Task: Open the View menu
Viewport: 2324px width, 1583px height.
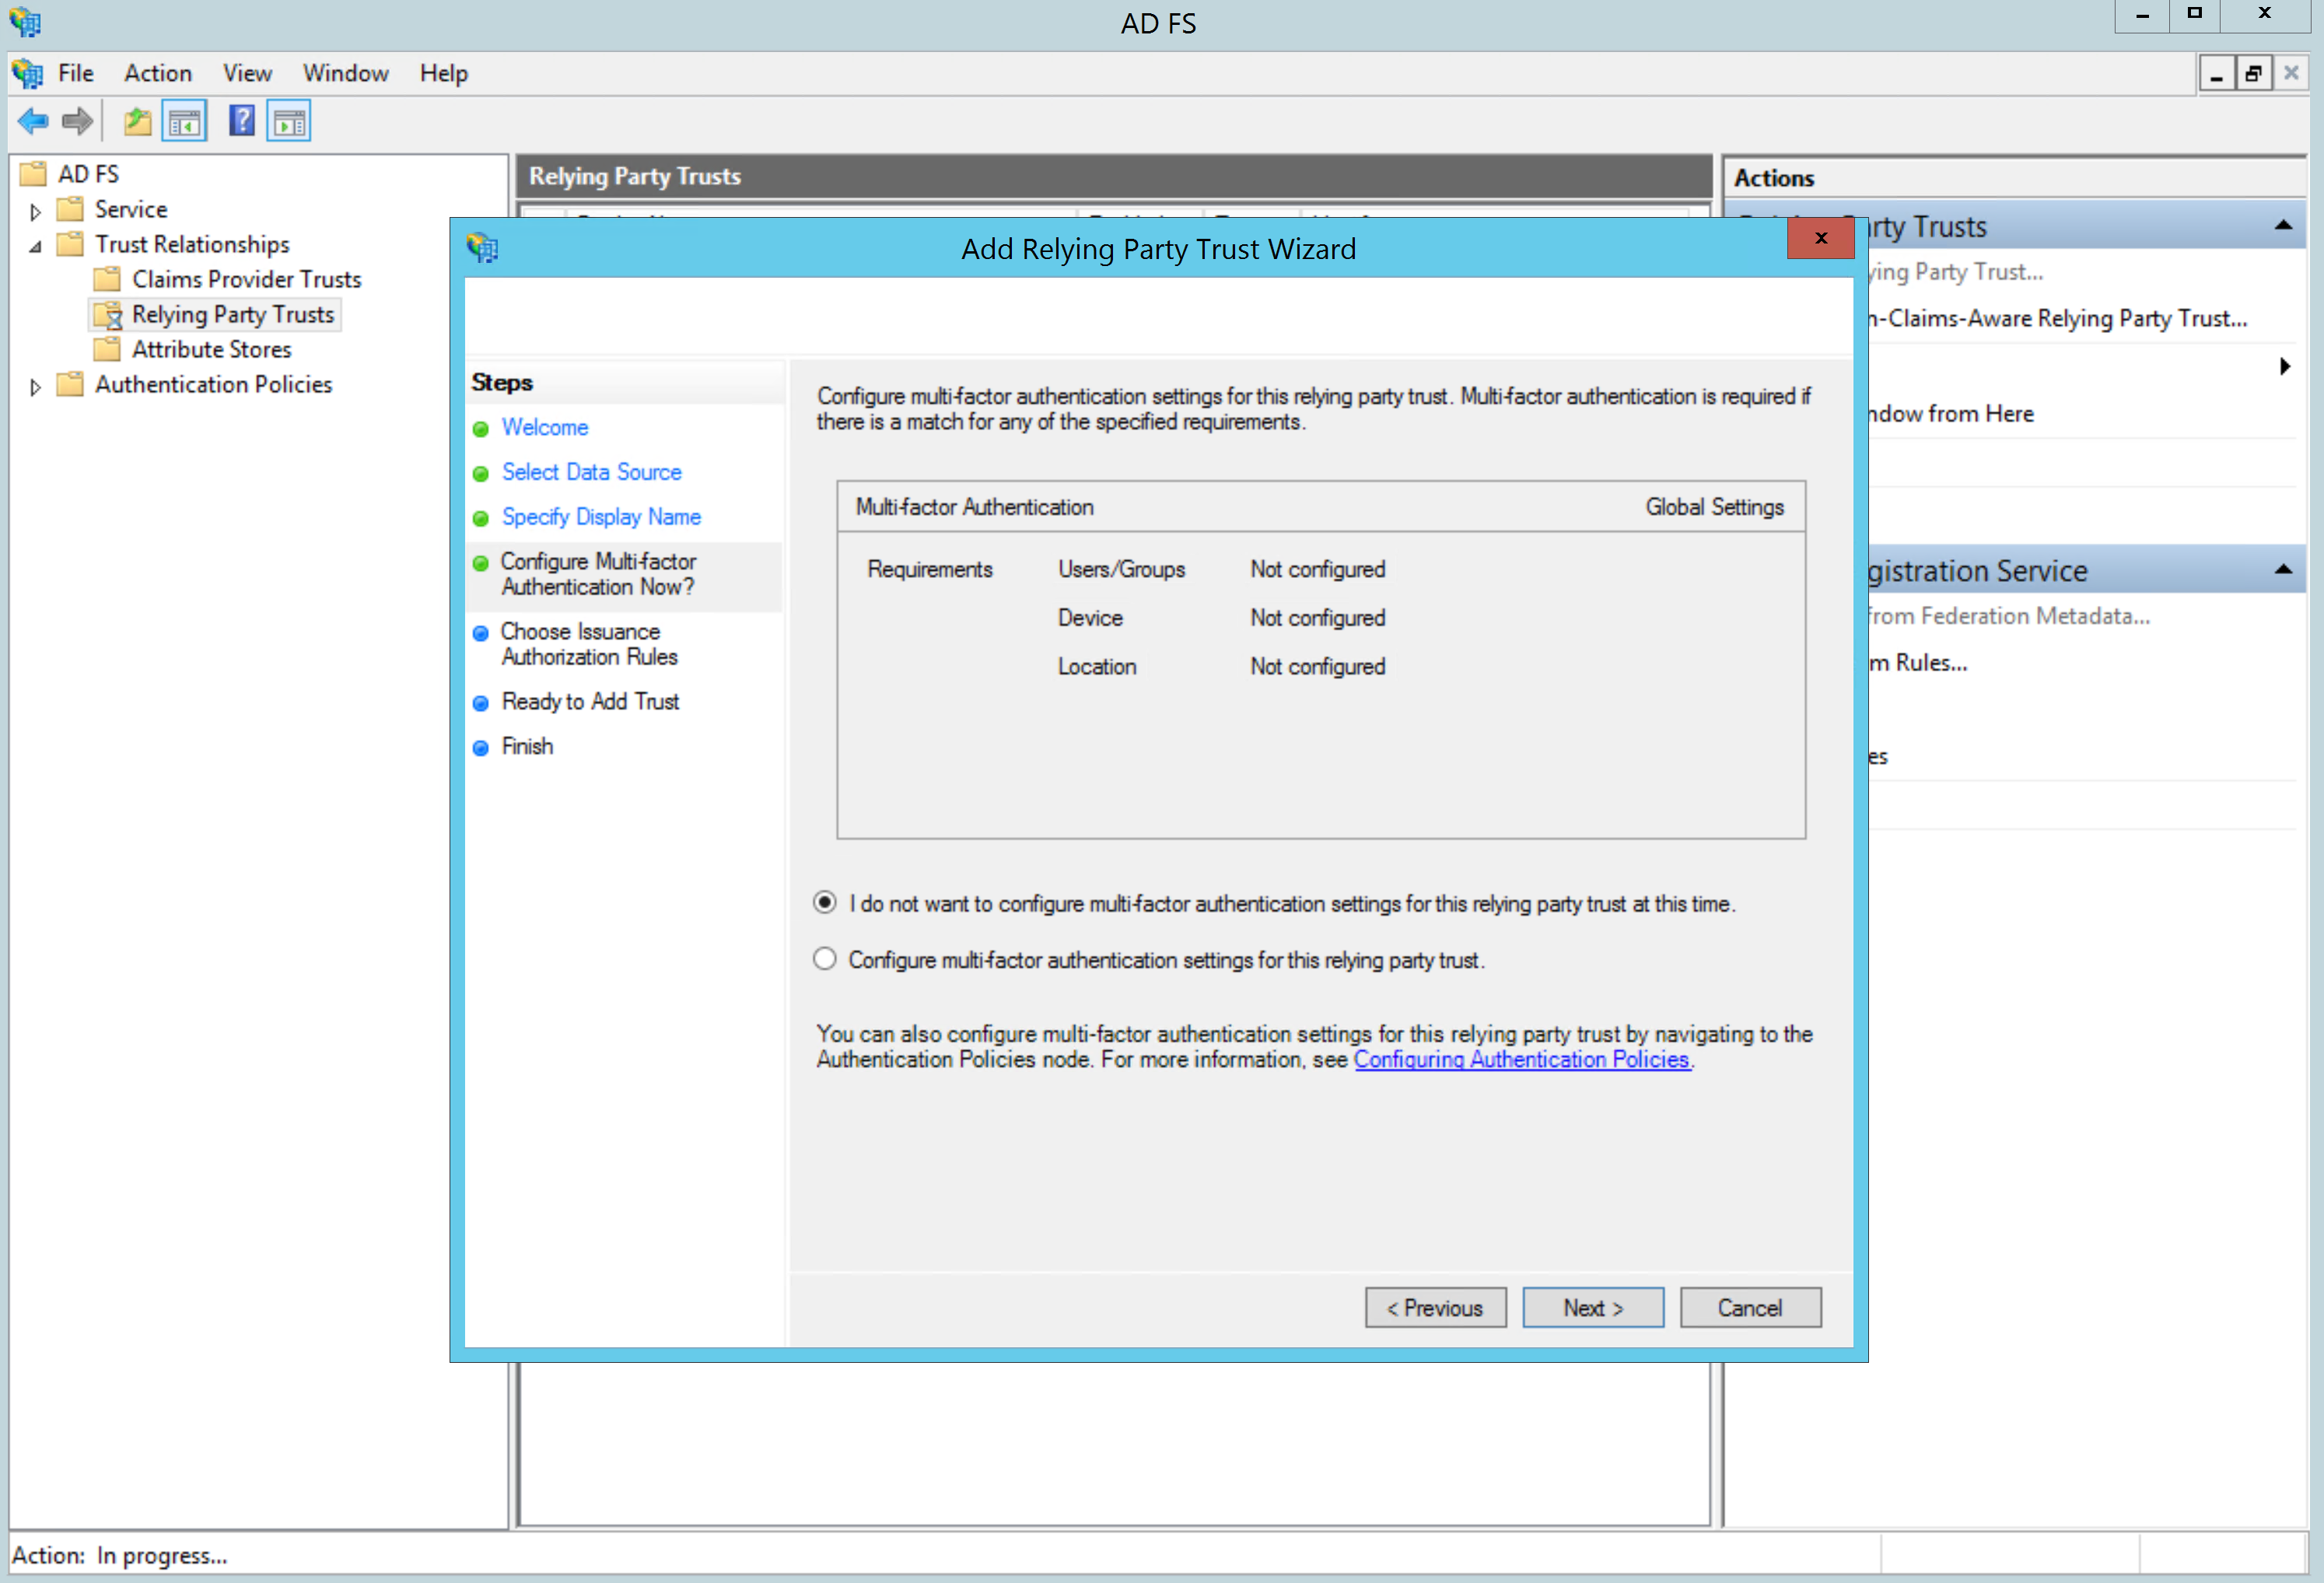Action: [x=247, y=73]
